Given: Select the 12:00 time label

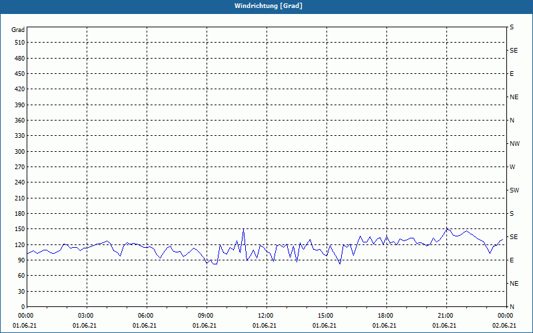Looking at the screenshot, I should (266, 315).
